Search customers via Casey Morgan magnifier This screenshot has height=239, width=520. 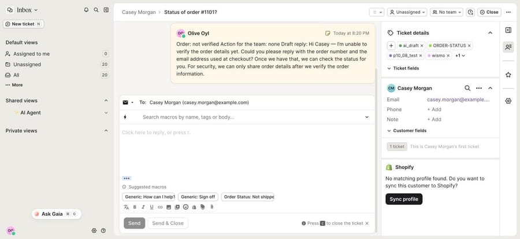(x=467, y=88)
